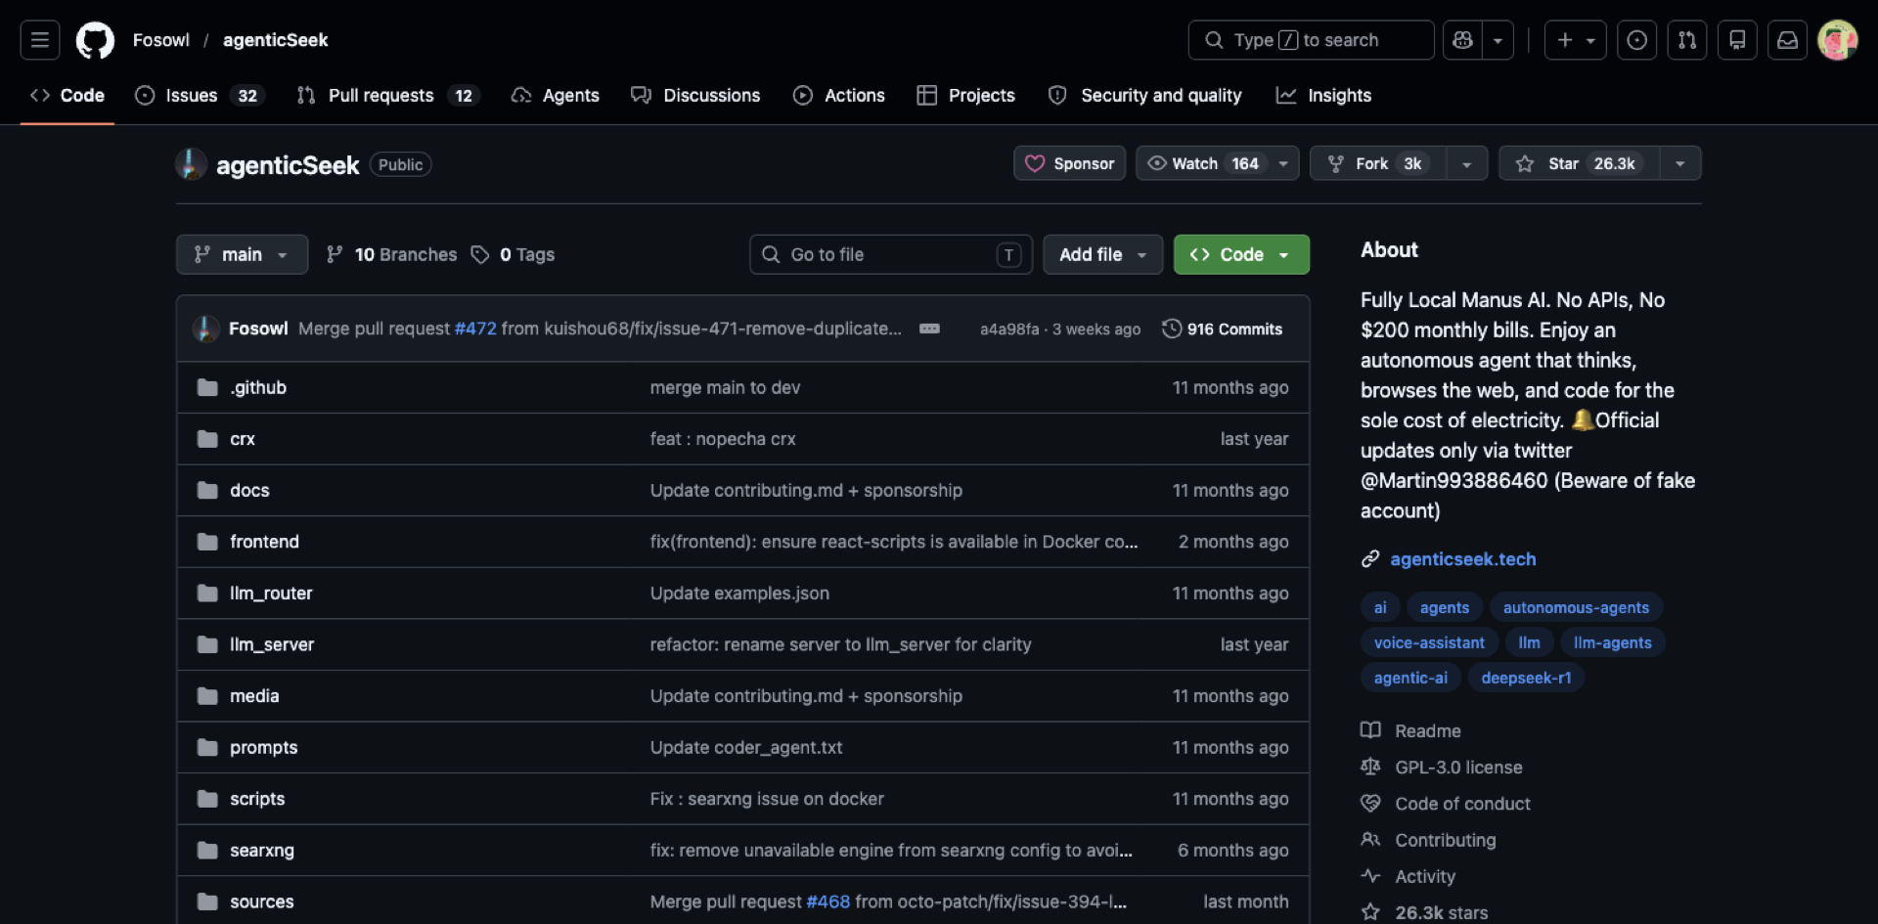Open the Repositories icon in the header

pyautogui.click(x=1737, y=40)
